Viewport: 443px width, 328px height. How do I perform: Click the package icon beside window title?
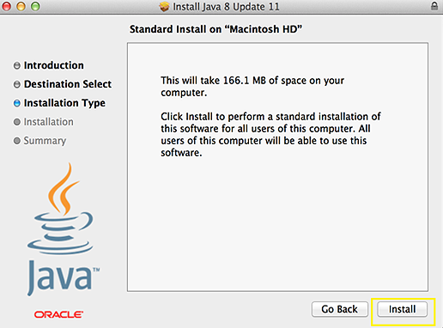[x=164, y=7]
